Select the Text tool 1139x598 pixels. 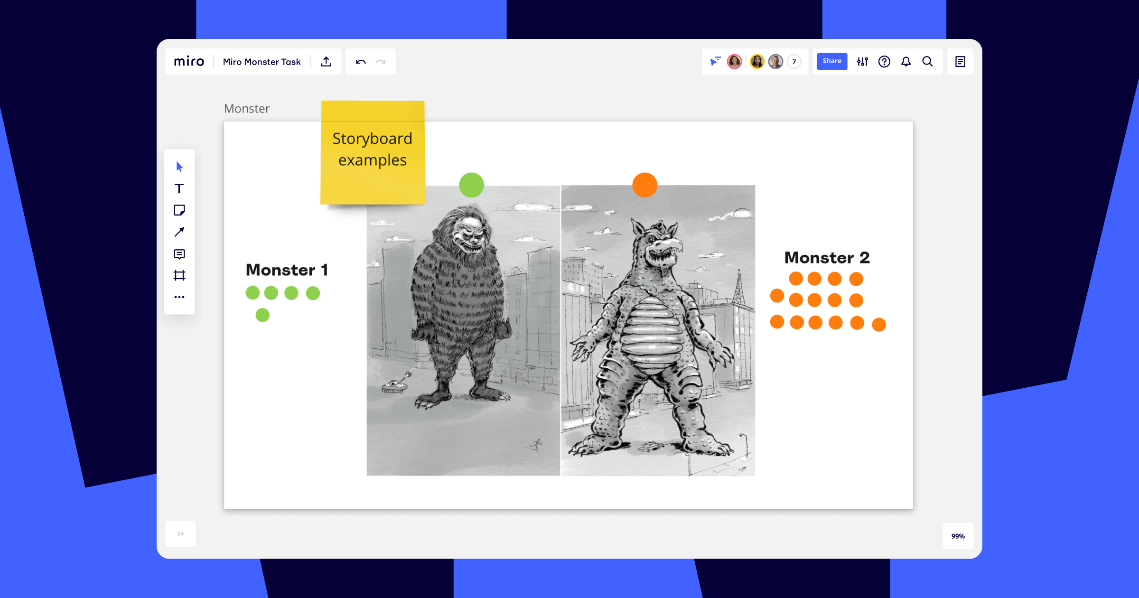(179, 189)
